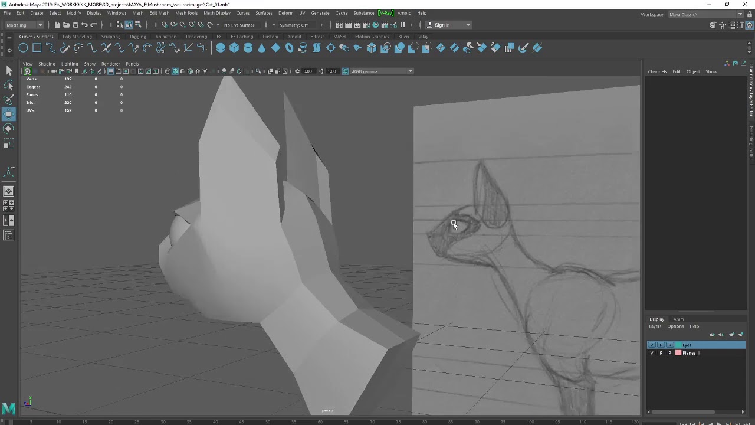Toggle reference R of Eyes layer
The height and width of the screenshot is (425, 755).
pos(669,345)
